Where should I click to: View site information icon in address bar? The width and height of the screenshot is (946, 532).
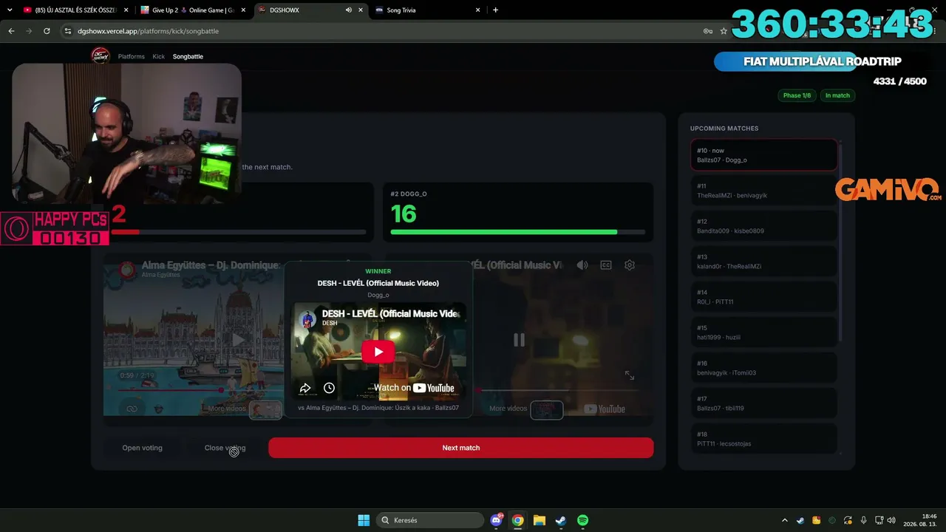[x=68, y=31]
